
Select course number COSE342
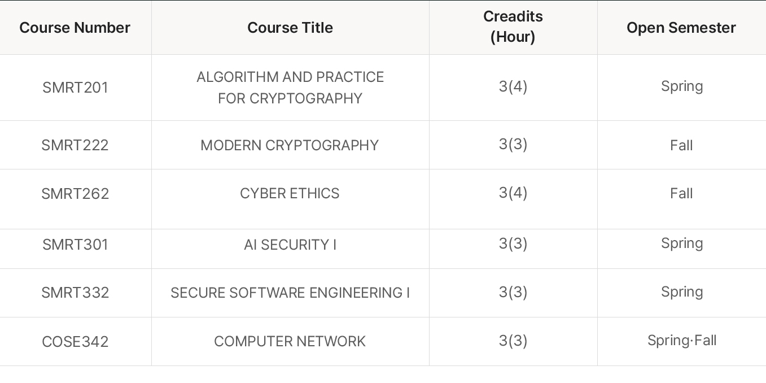click(x=75, y=342)
